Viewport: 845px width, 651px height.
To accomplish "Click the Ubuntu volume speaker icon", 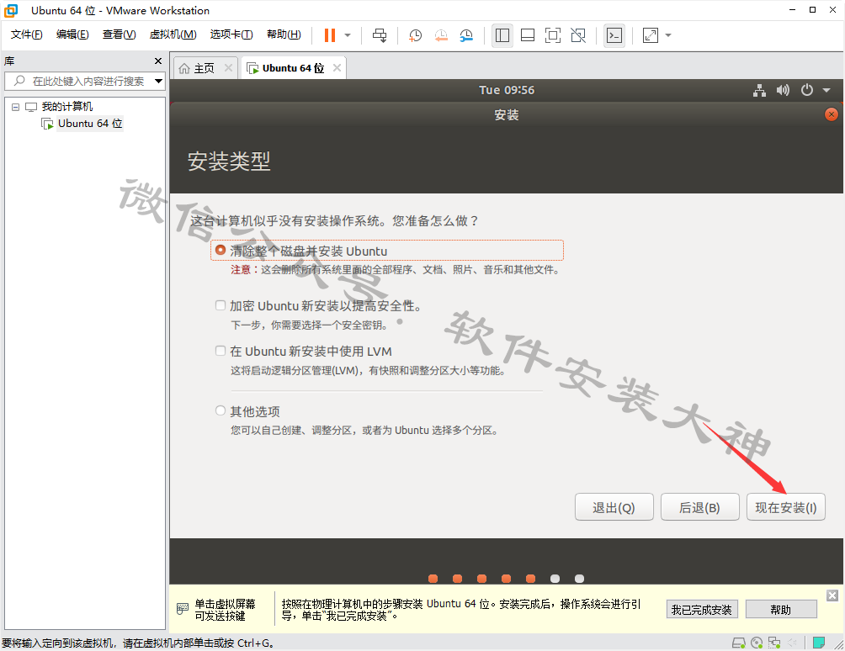I will 783,91.
